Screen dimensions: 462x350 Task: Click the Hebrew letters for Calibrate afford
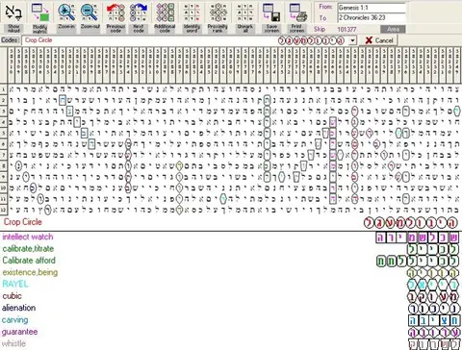[x=417, y=261]
